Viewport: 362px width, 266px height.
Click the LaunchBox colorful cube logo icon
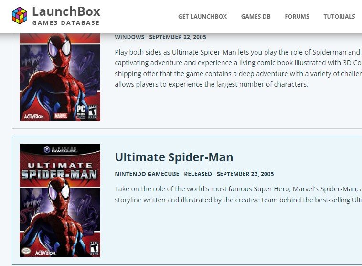20,15
